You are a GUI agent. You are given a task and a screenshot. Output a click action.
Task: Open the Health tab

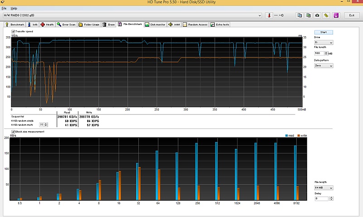(x=47, y=25)
